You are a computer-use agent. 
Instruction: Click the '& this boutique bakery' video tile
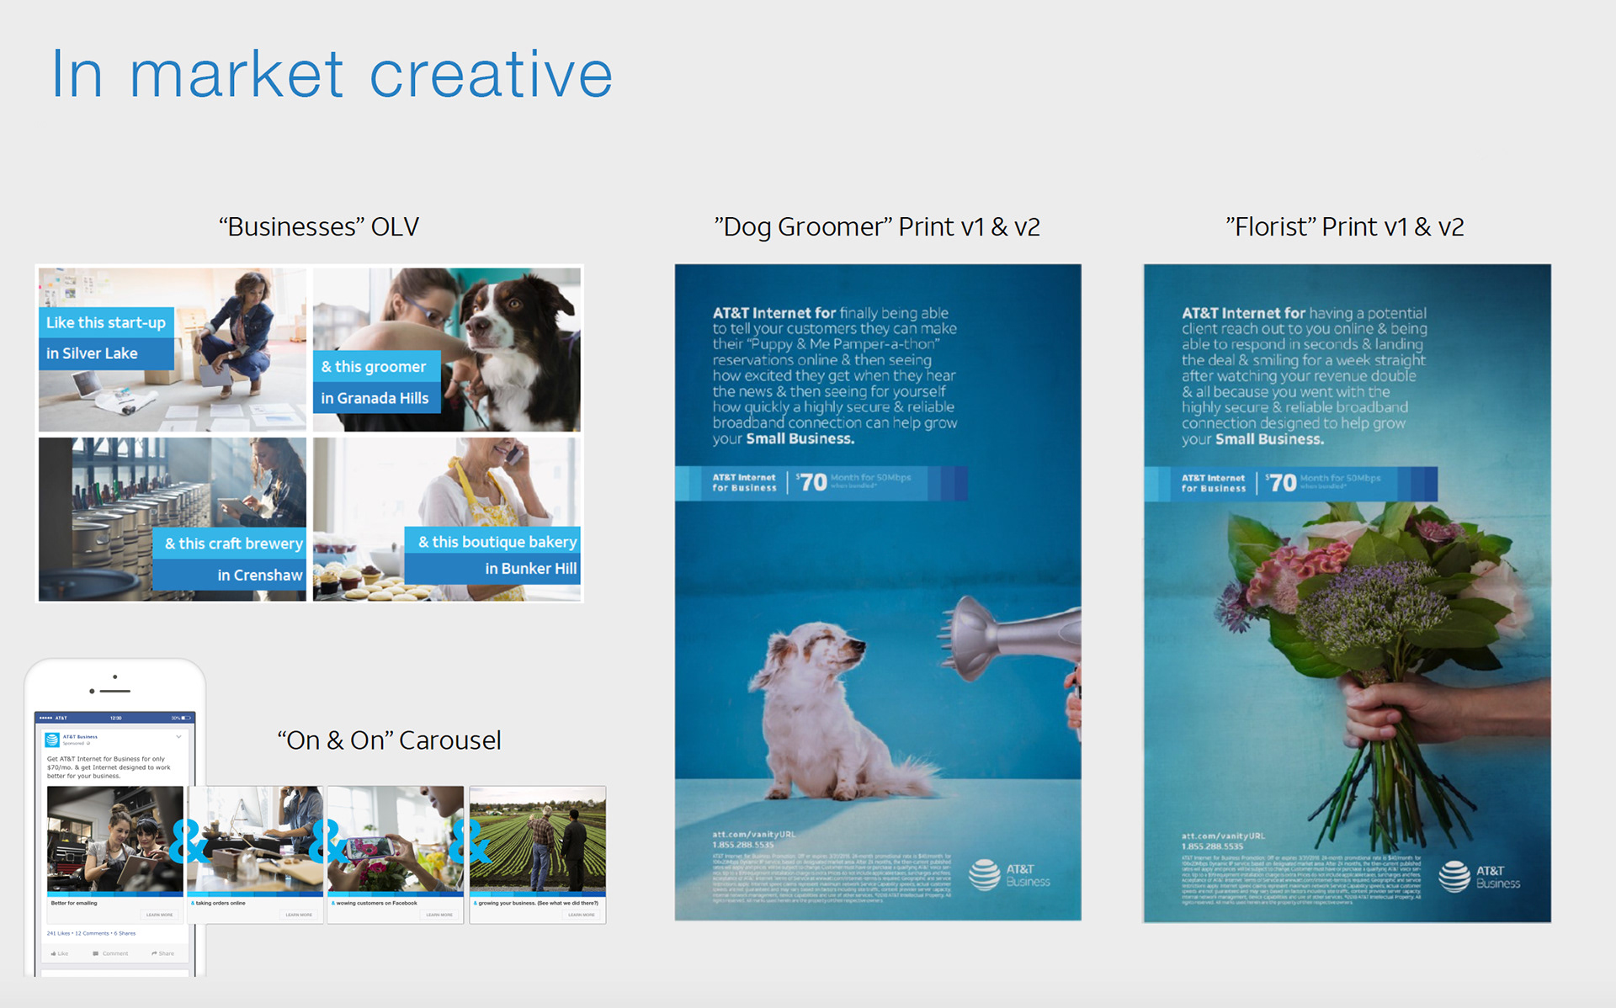447,519
